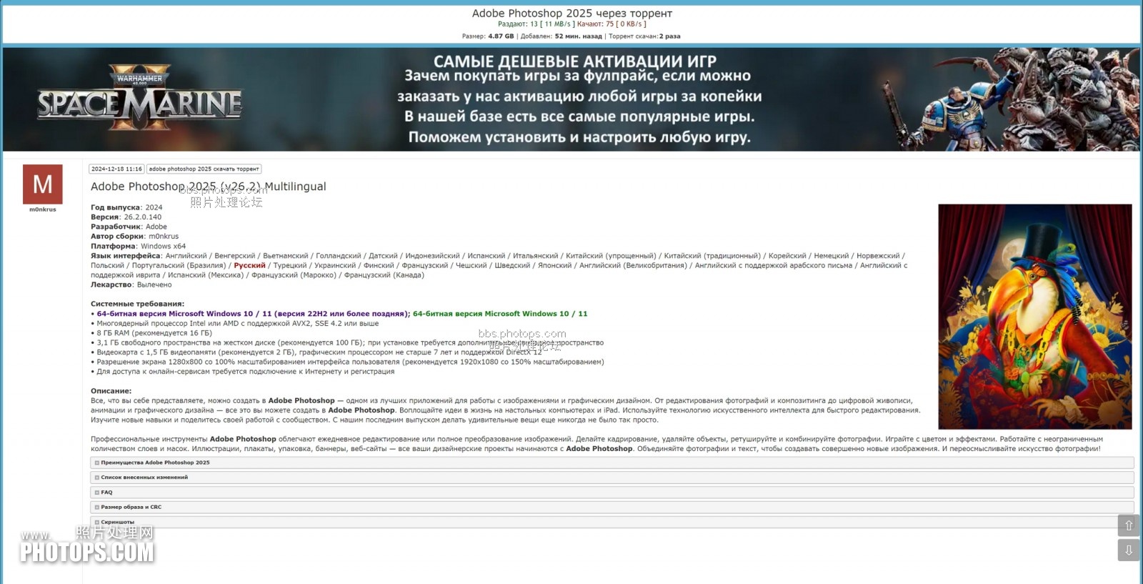Screen dimensions: 1143x584
Task: Click the 'Adobe Photoshop 2025 через торрент' title
Action: (x=571, y=13)
